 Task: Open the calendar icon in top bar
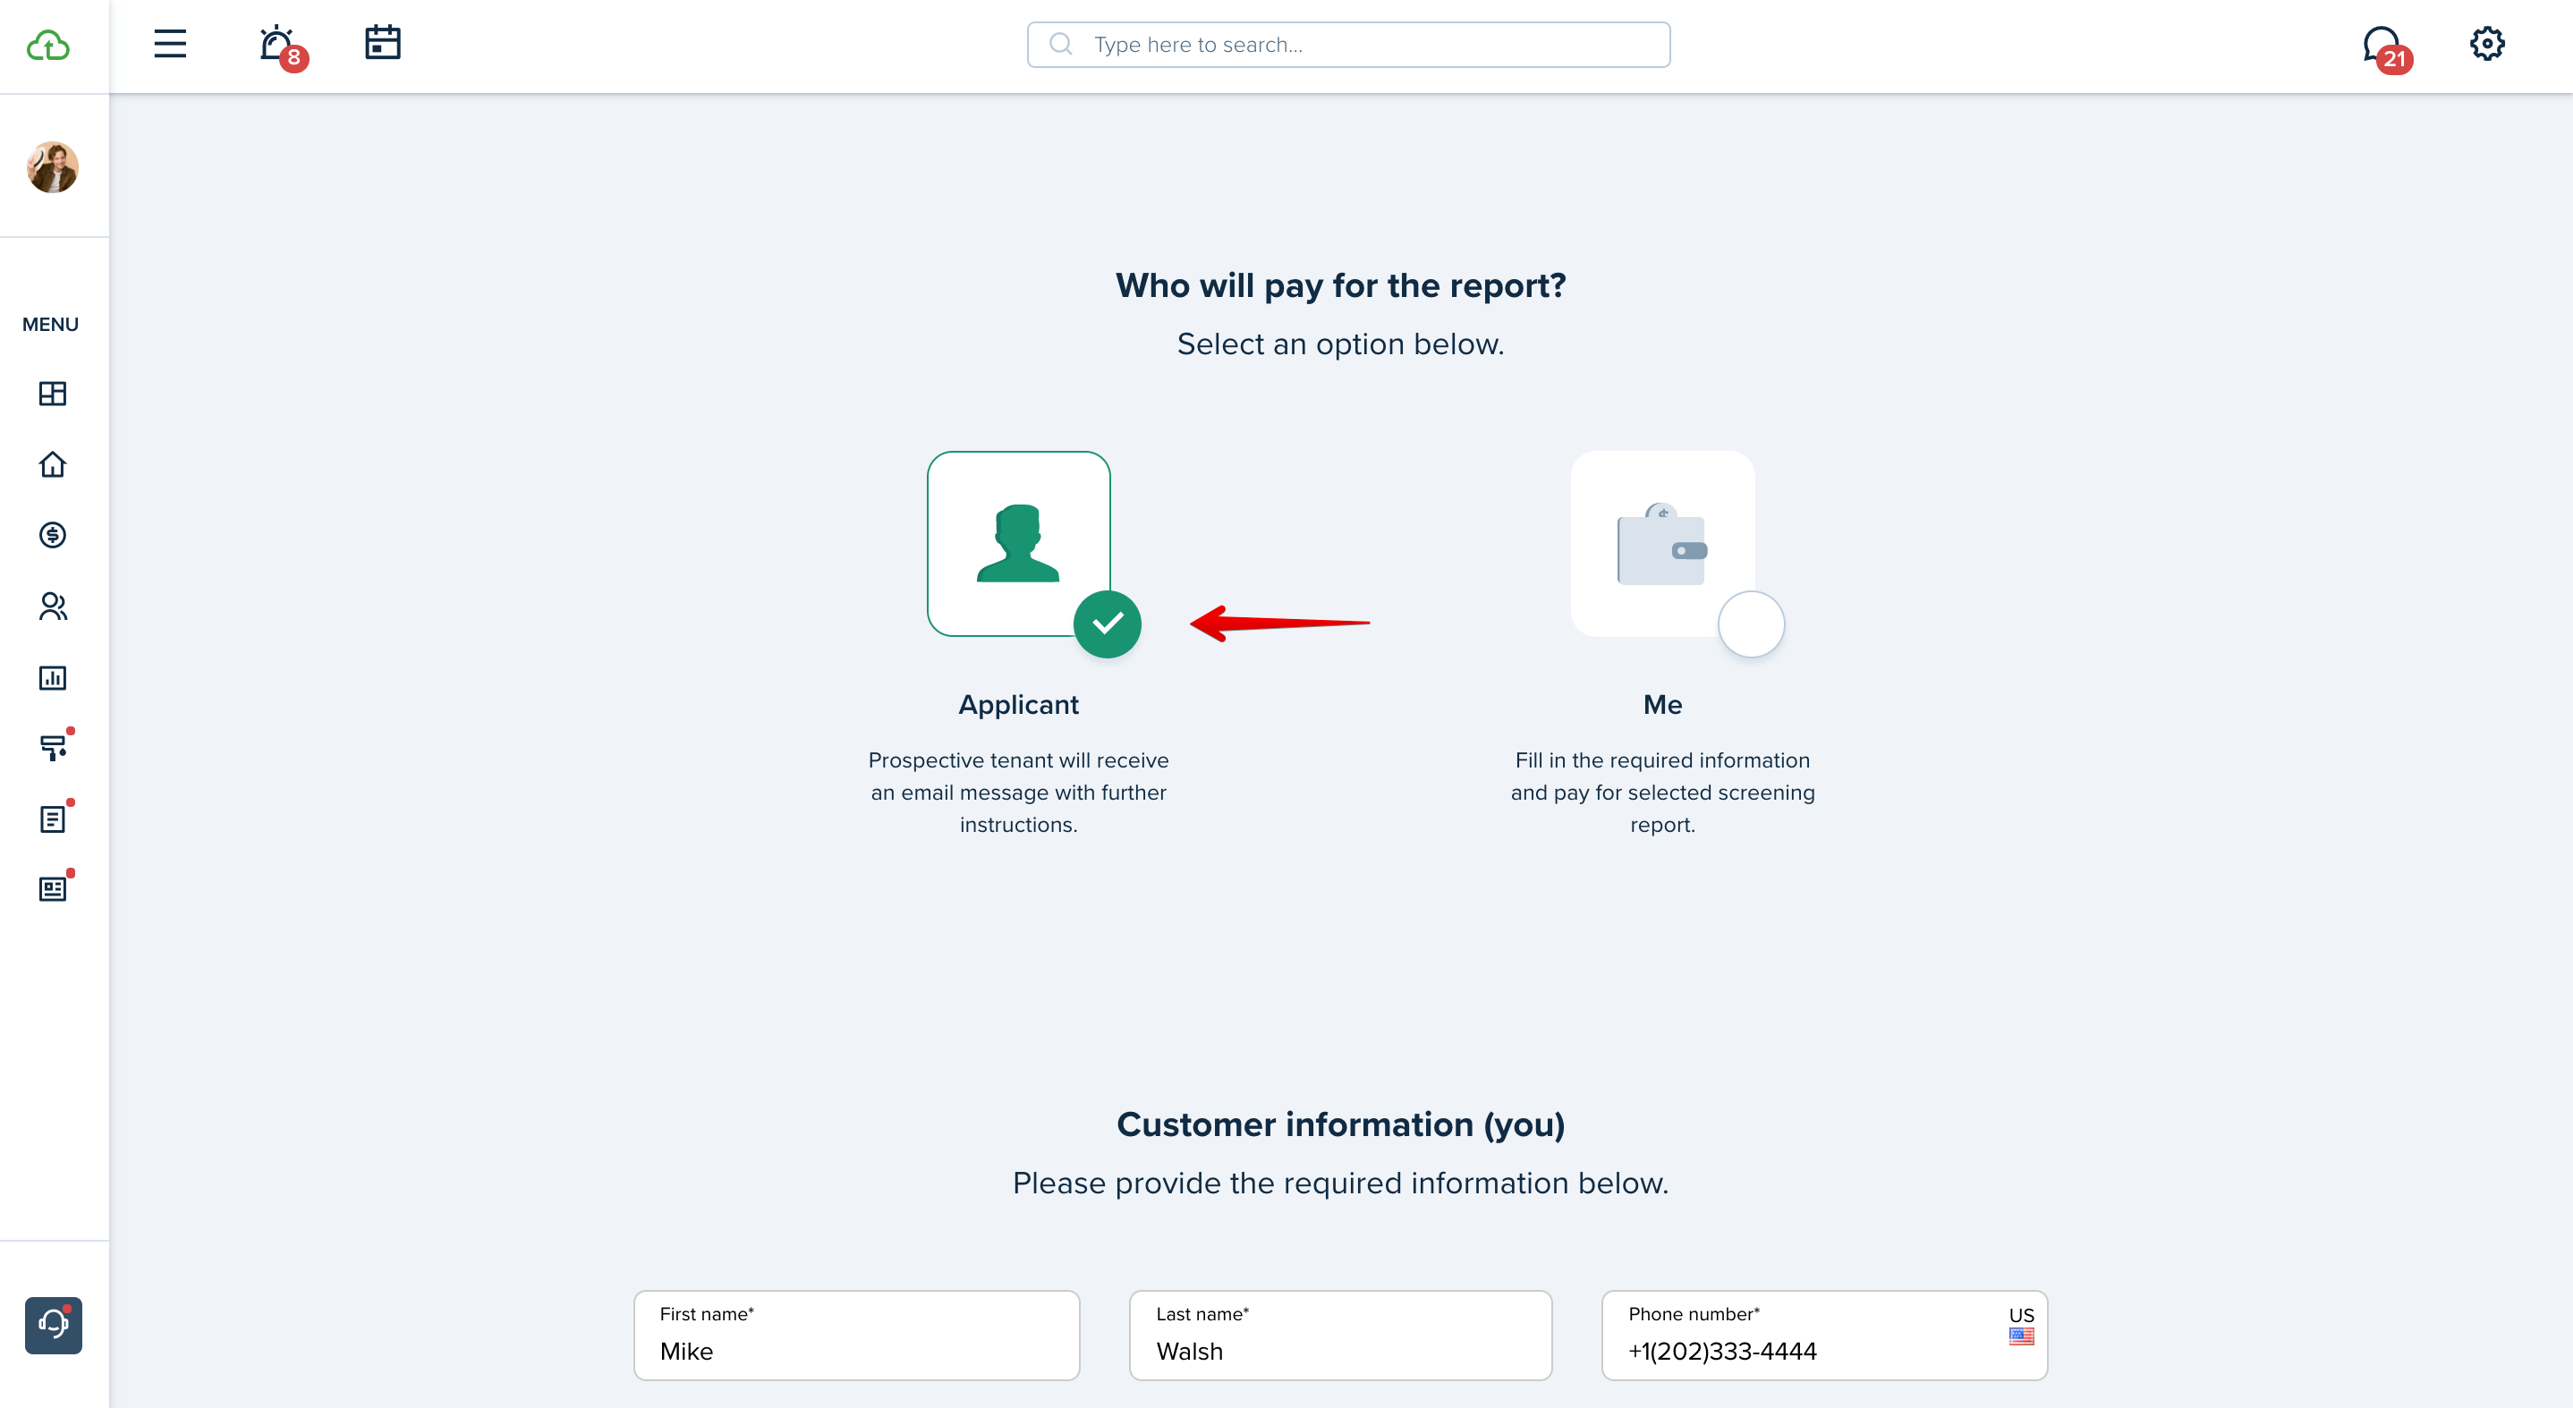pyautogui.click(x=383, y=43)
